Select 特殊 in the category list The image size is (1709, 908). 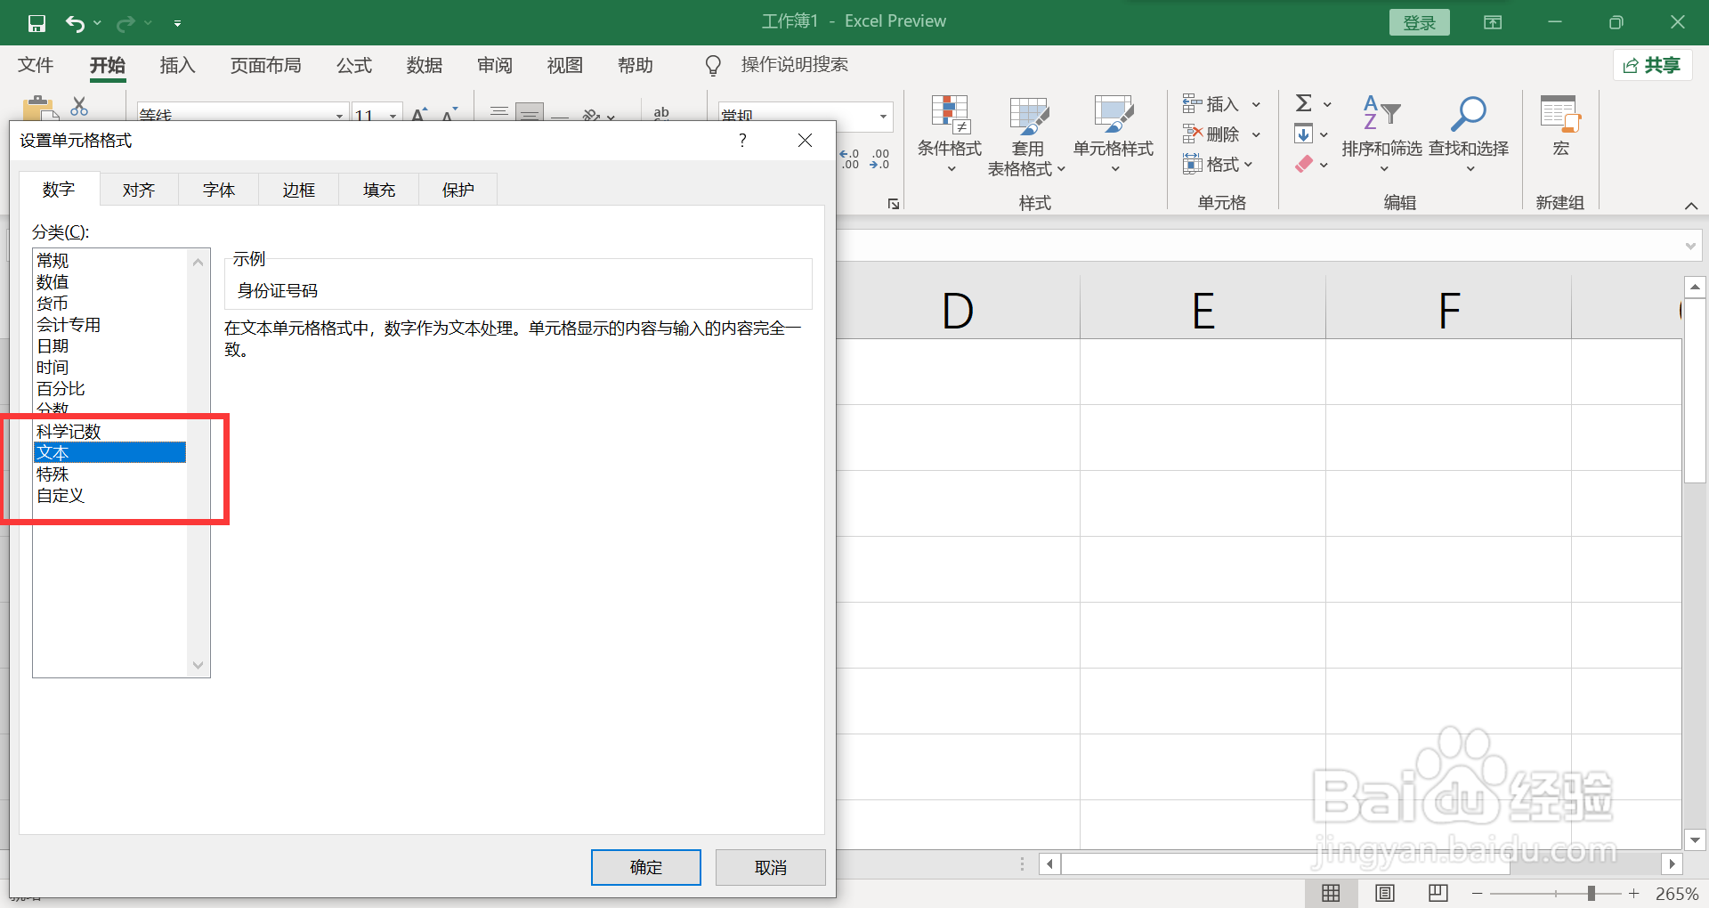pos(53,474)
